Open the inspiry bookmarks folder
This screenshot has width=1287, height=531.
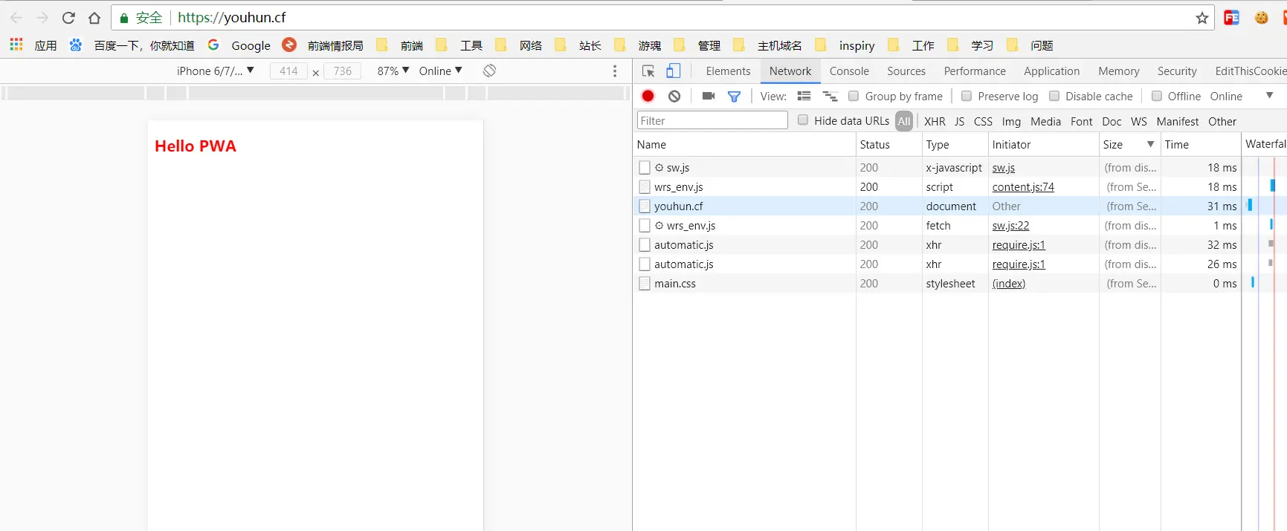pyautogui.click(x=845, y=45)
